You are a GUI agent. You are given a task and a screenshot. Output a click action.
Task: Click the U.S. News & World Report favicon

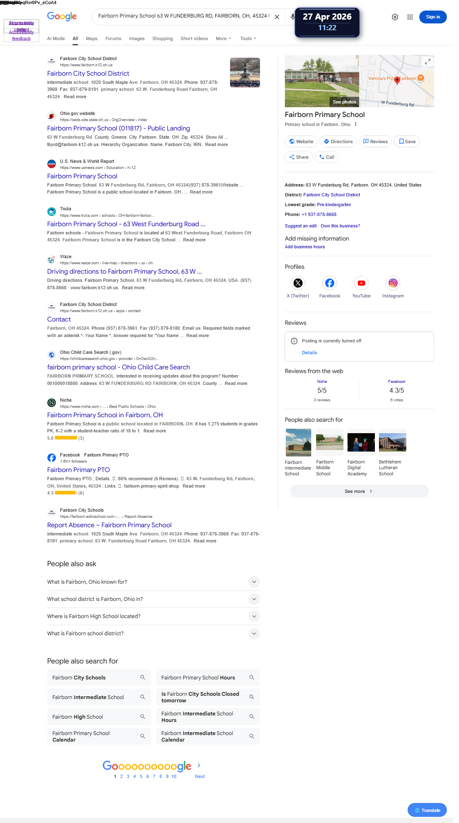point(51,164)
